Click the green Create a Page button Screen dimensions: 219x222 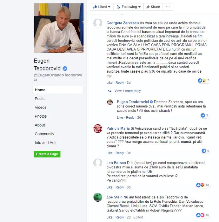click(47, 154)
